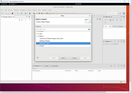Click the New toolbar icon in Eclipse
This screenshot has width=131, height=93.
[x=2, y=13]
